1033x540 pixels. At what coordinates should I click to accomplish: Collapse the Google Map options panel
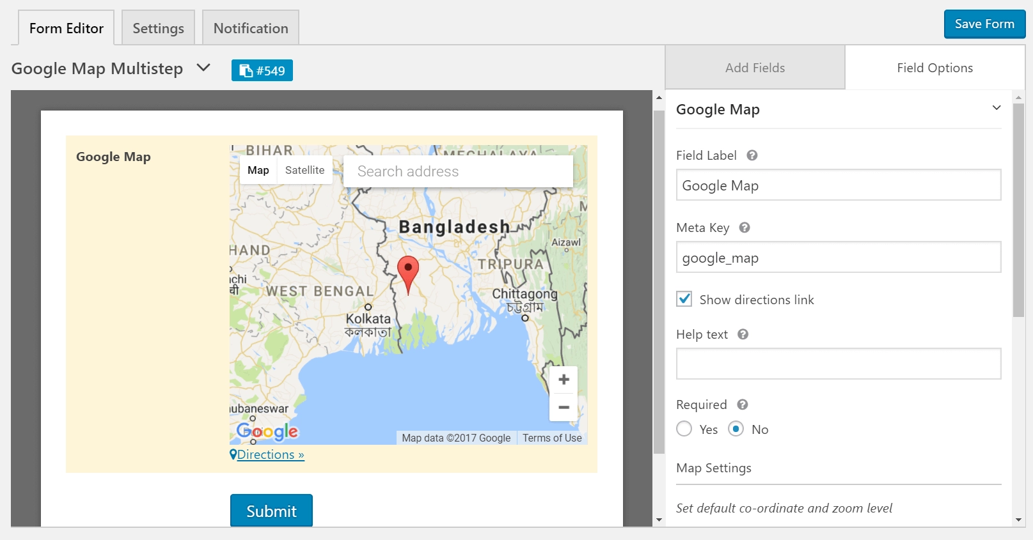coord(996,108)
